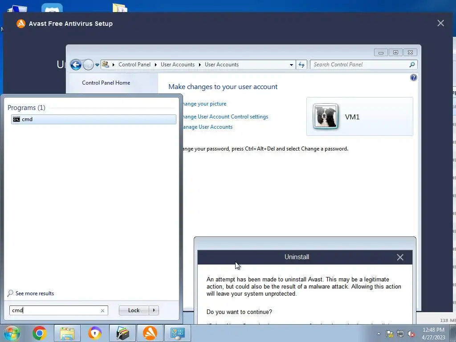Open network tray icon

tap(400, 334)
